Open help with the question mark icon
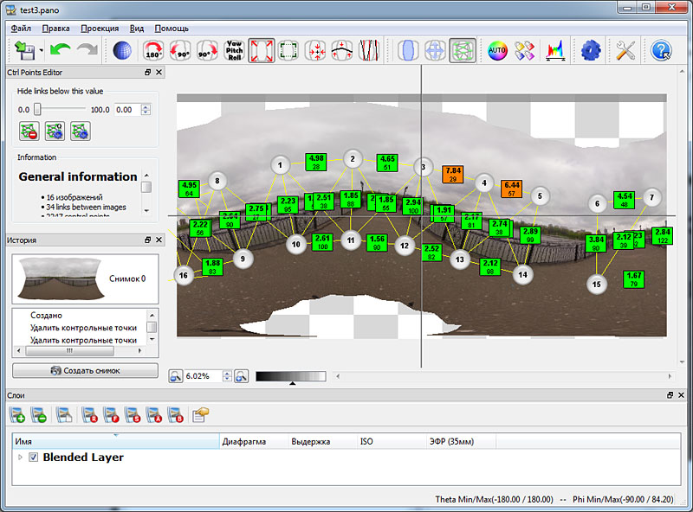Image resolution: width=693 pixels, height=512 pixels. (x=661, y=50)
